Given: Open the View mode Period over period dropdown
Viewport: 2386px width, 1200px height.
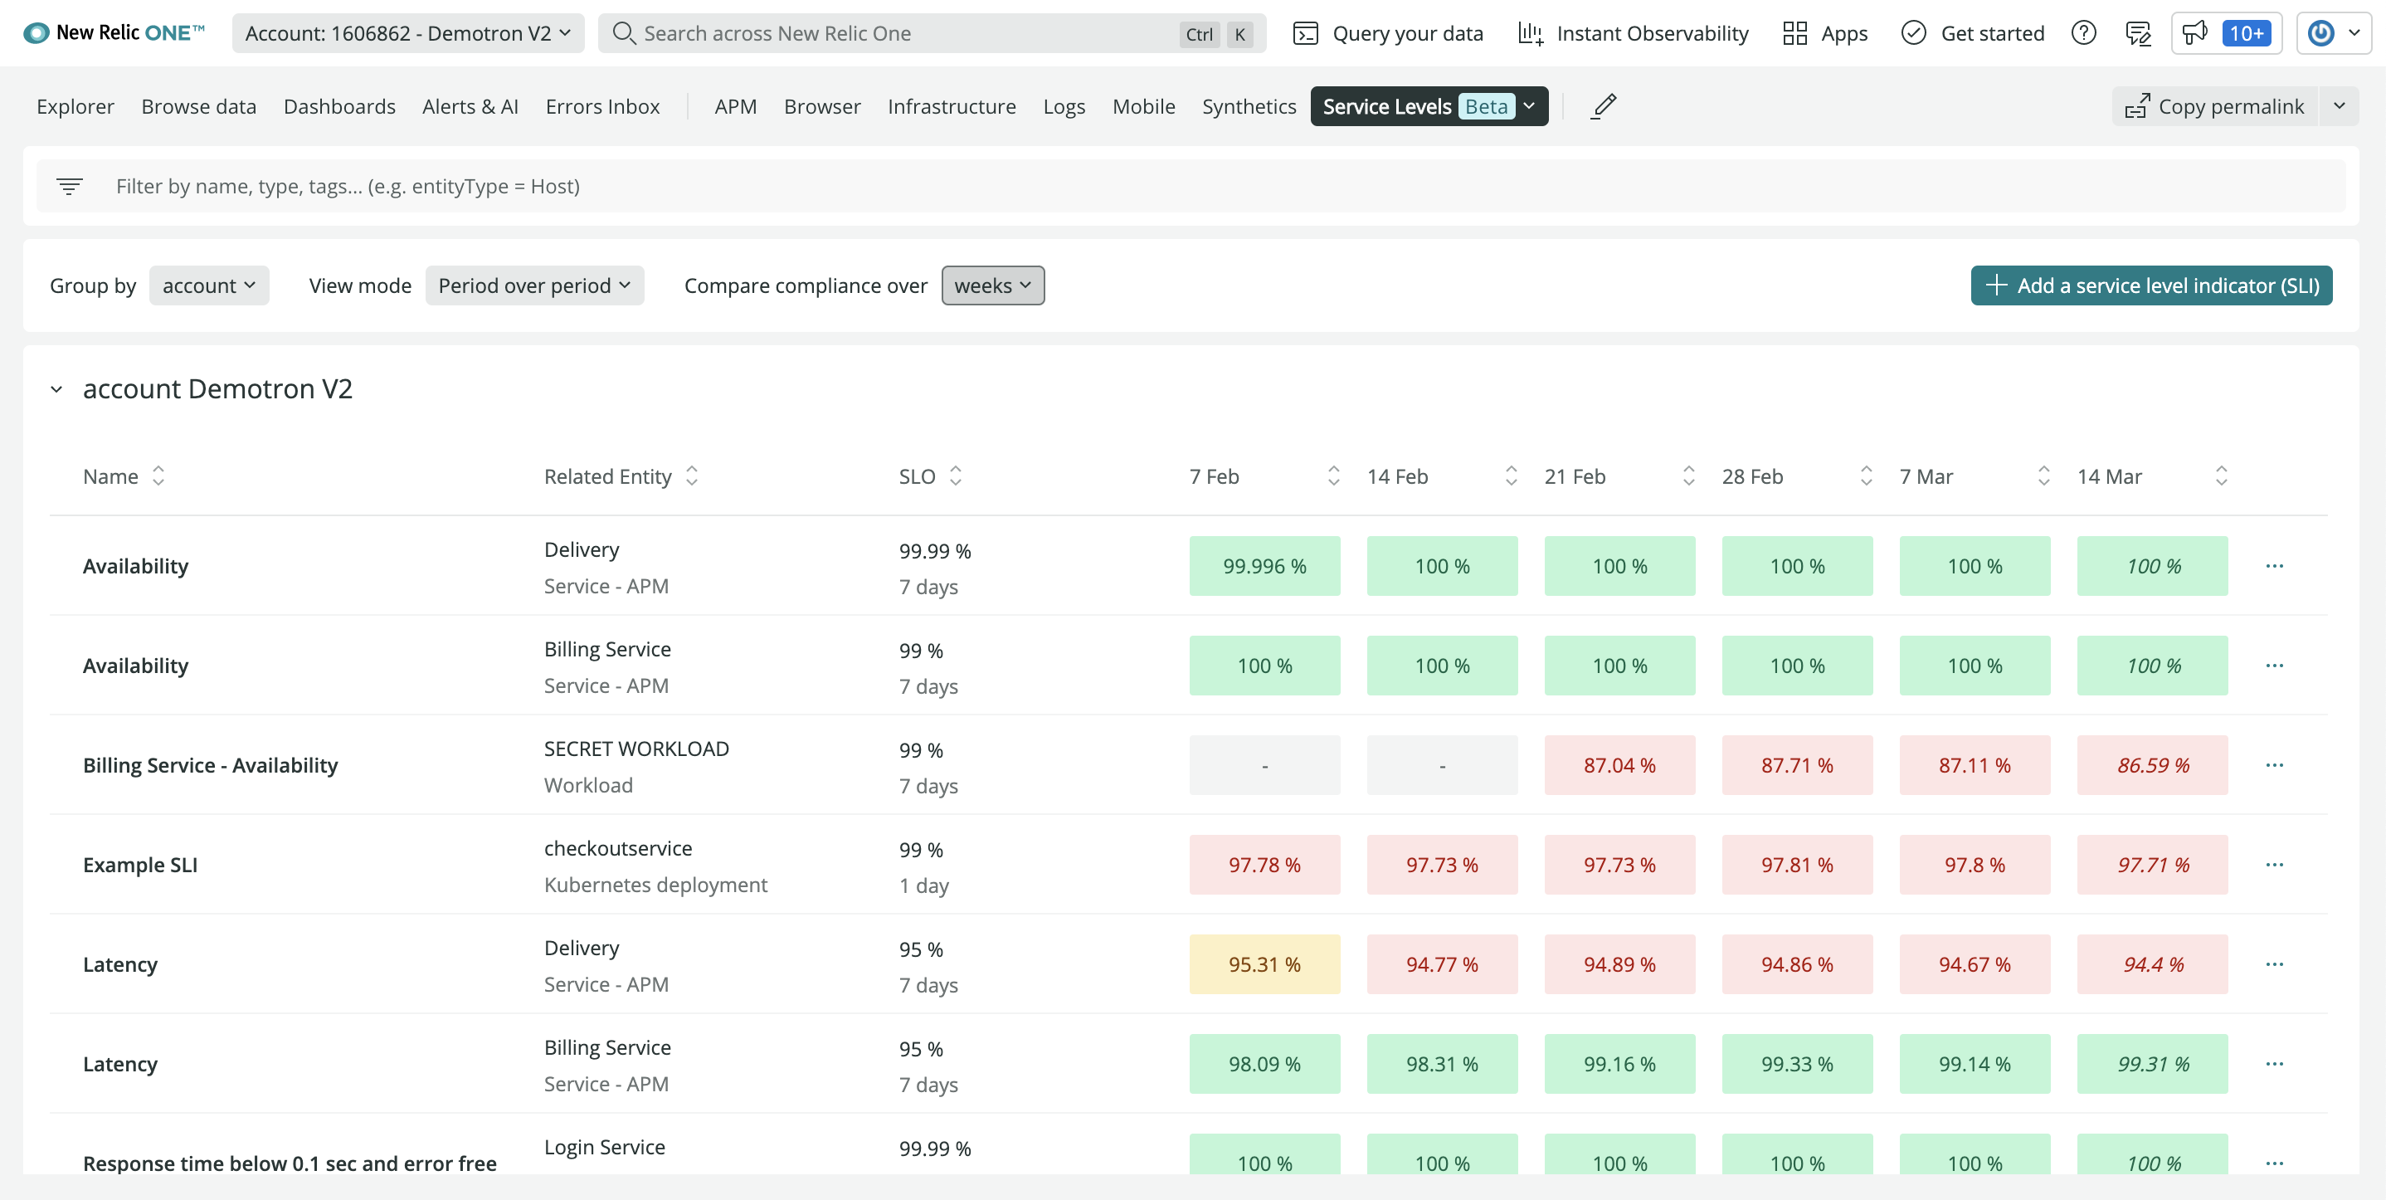Looking at the screenshot, I should coord(534,285).
